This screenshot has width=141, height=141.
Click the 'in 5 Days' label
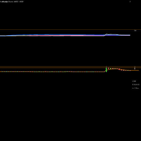coord(135,88)
